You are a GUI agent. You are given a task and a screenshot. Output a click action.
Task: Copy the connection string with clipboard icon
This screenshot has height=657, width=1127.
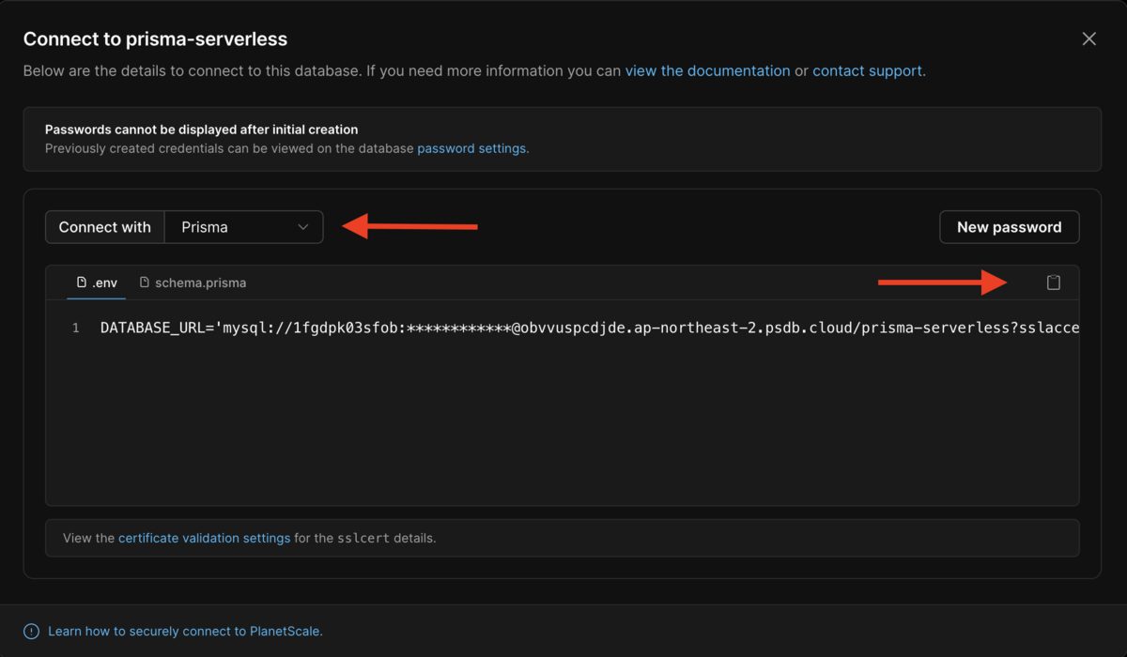point(1054,283)
